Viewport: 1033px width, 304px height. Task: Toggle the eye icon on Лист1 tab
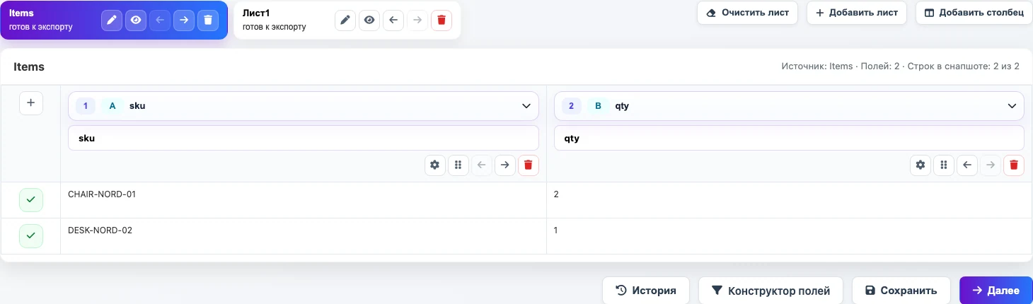tap(369, 20)
